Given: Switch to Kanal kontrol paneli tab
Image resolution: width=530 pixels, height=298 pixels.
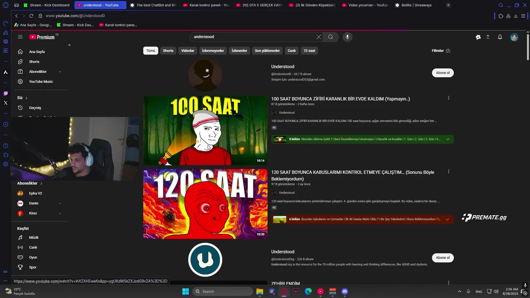Looking at the screenshot, I should pyautogui.click(x=206, y=5).
